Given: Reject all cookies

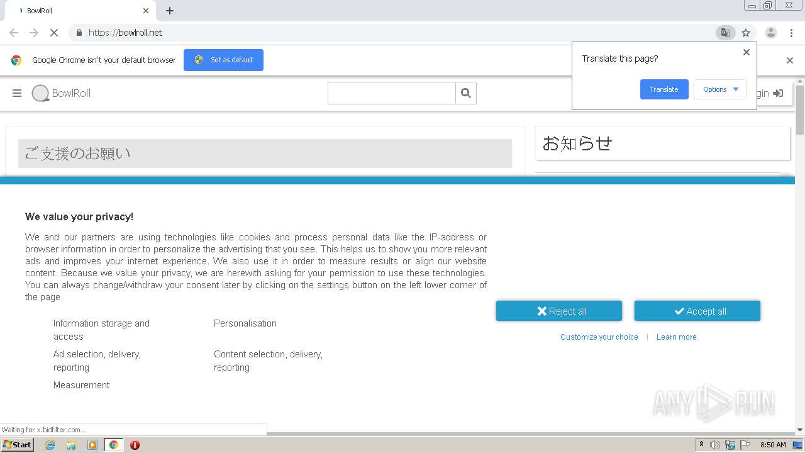Looking at the screenshot, I should coord(559,311).
